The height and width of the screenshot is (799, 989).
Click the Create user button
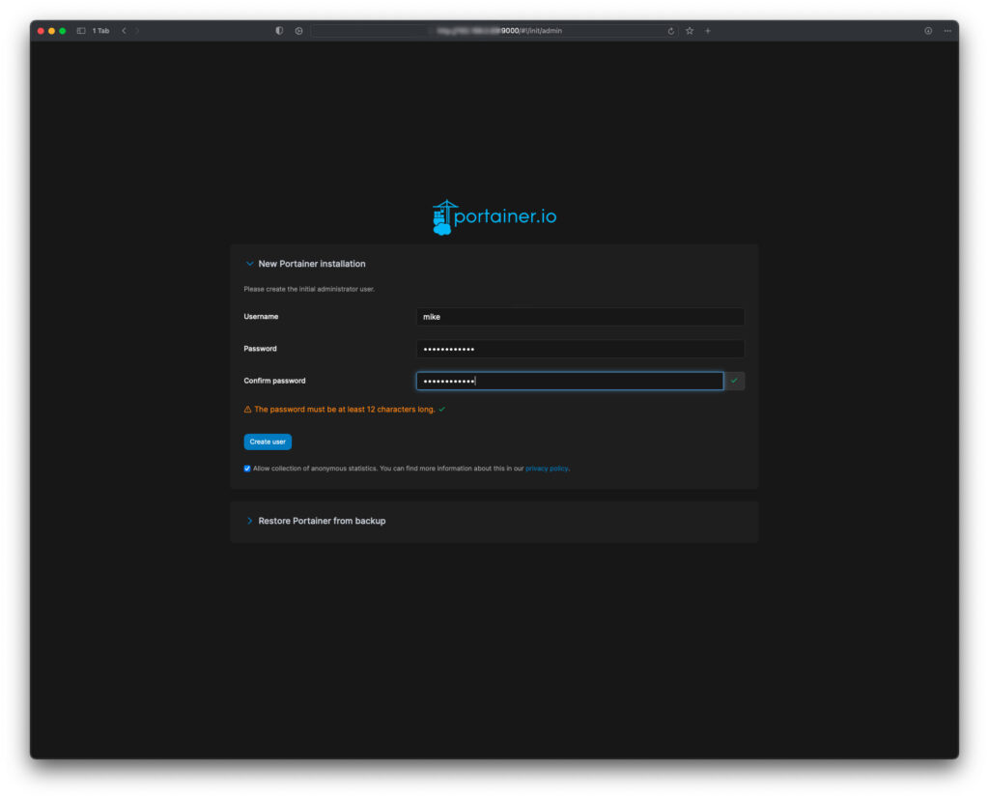click(x=268, y=442)
